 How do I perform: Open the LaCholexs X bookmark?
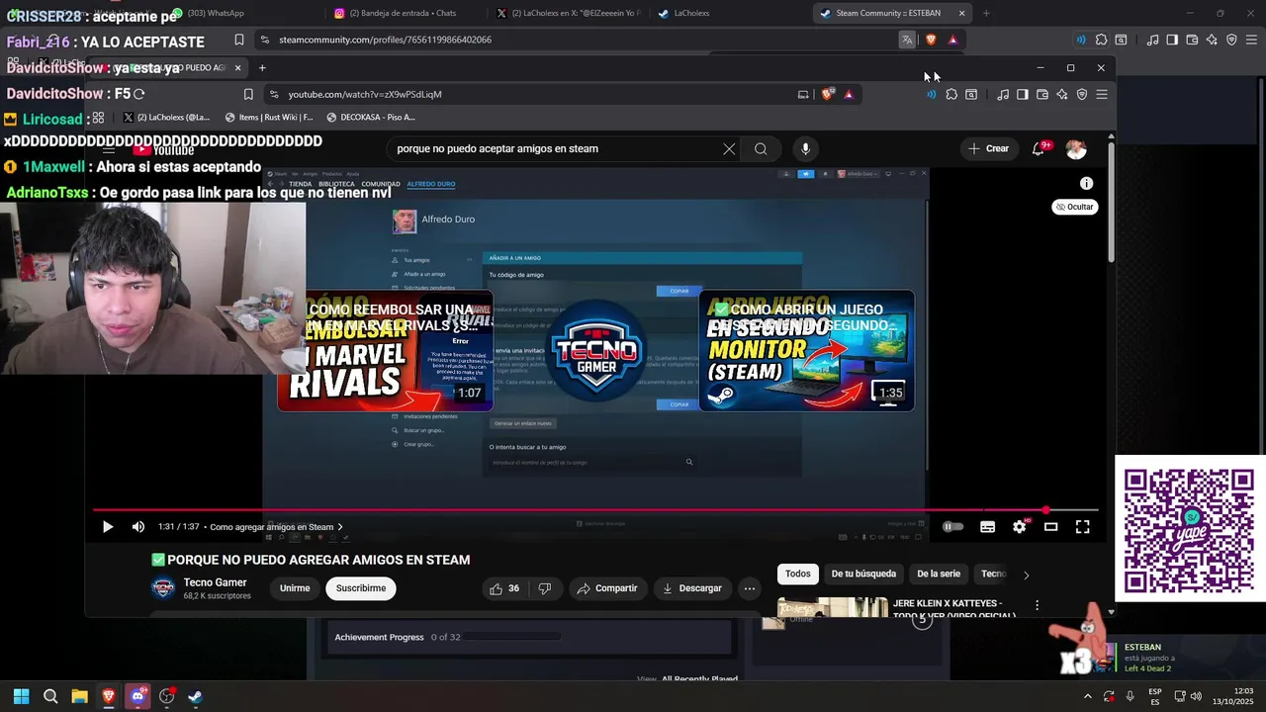(x=166, y=117)
